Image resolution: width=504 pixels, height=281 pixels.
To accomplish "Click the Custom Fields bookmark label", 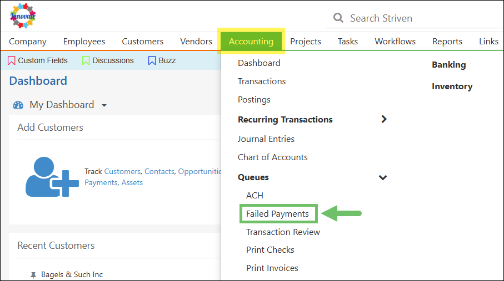I will coord(43,60).
